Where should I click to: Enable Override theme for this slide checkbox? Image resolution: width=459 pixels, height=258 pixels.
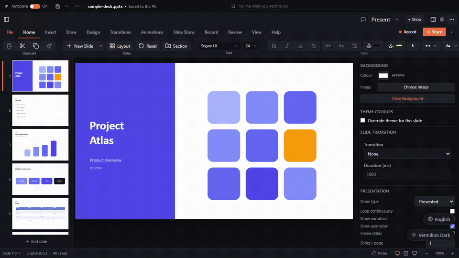[363, 120]
